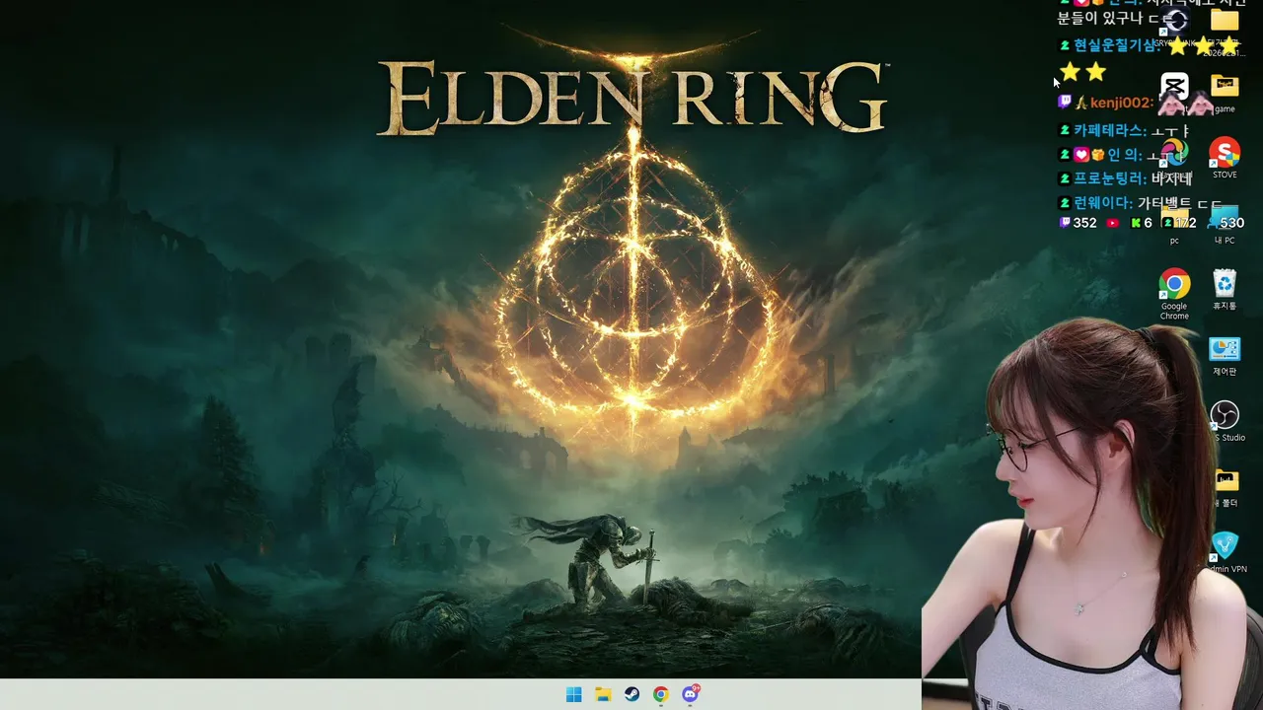Click the webcam overlay of the streamer
This screenshot has height=710, width=1263.
[1092, 513]
